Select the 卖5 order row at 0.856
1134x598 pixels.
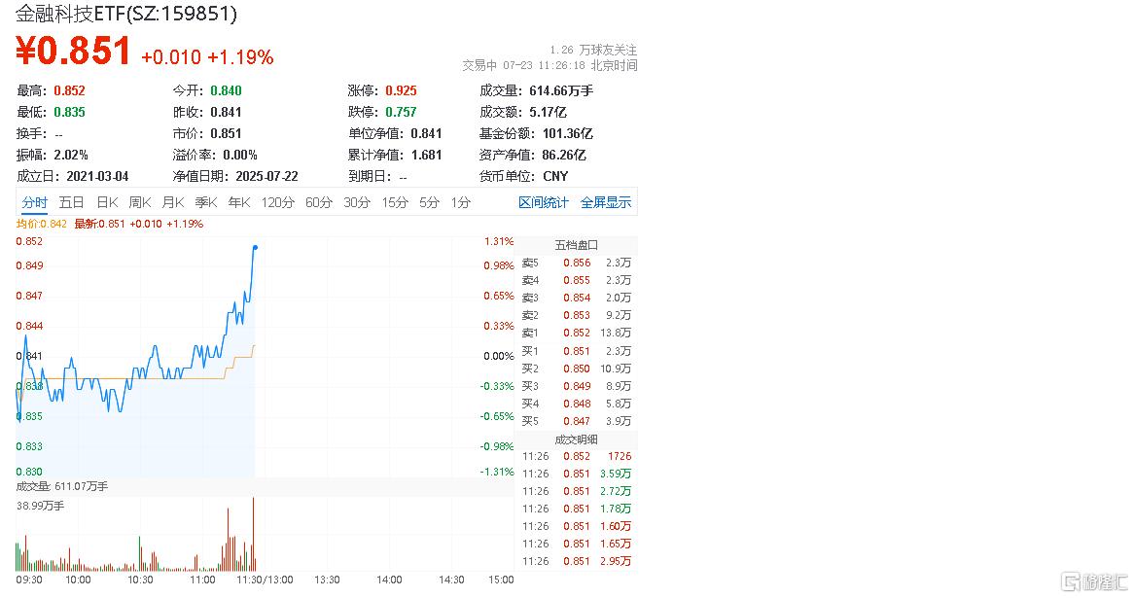coord(577,264)
